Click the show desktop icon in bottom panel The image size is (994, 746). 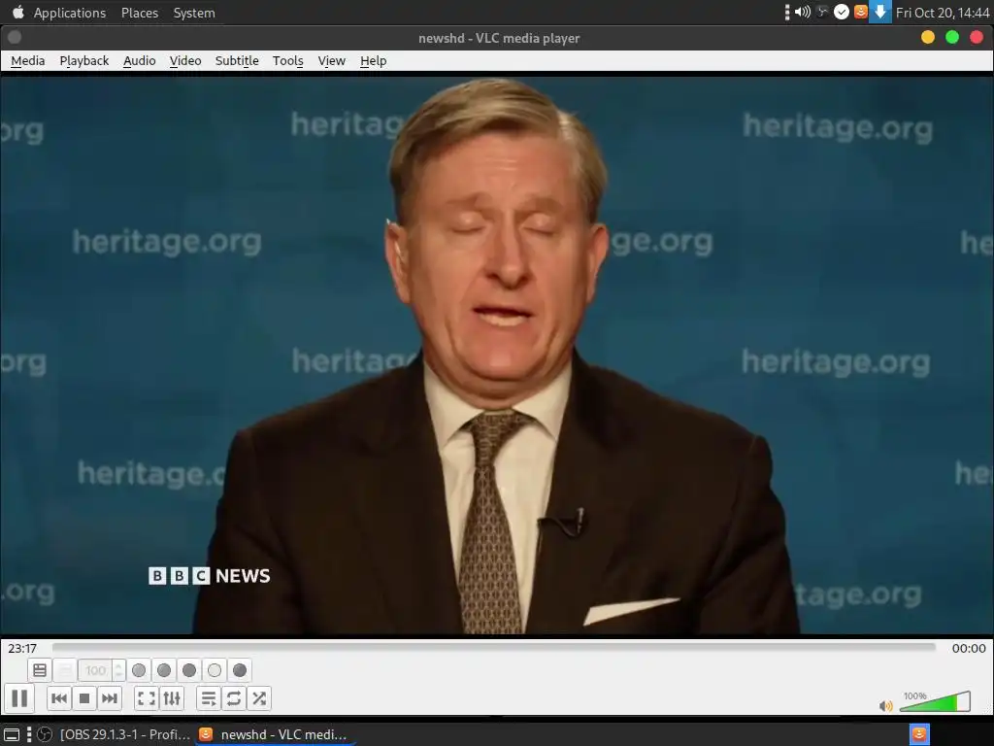click(12, 734)
